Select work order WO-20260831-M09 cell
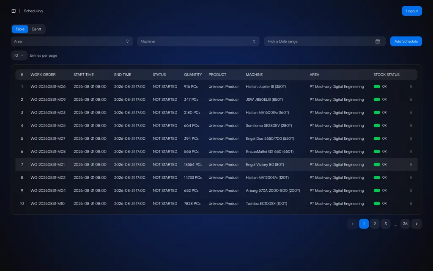433x271 pixels. pos(48,100)
